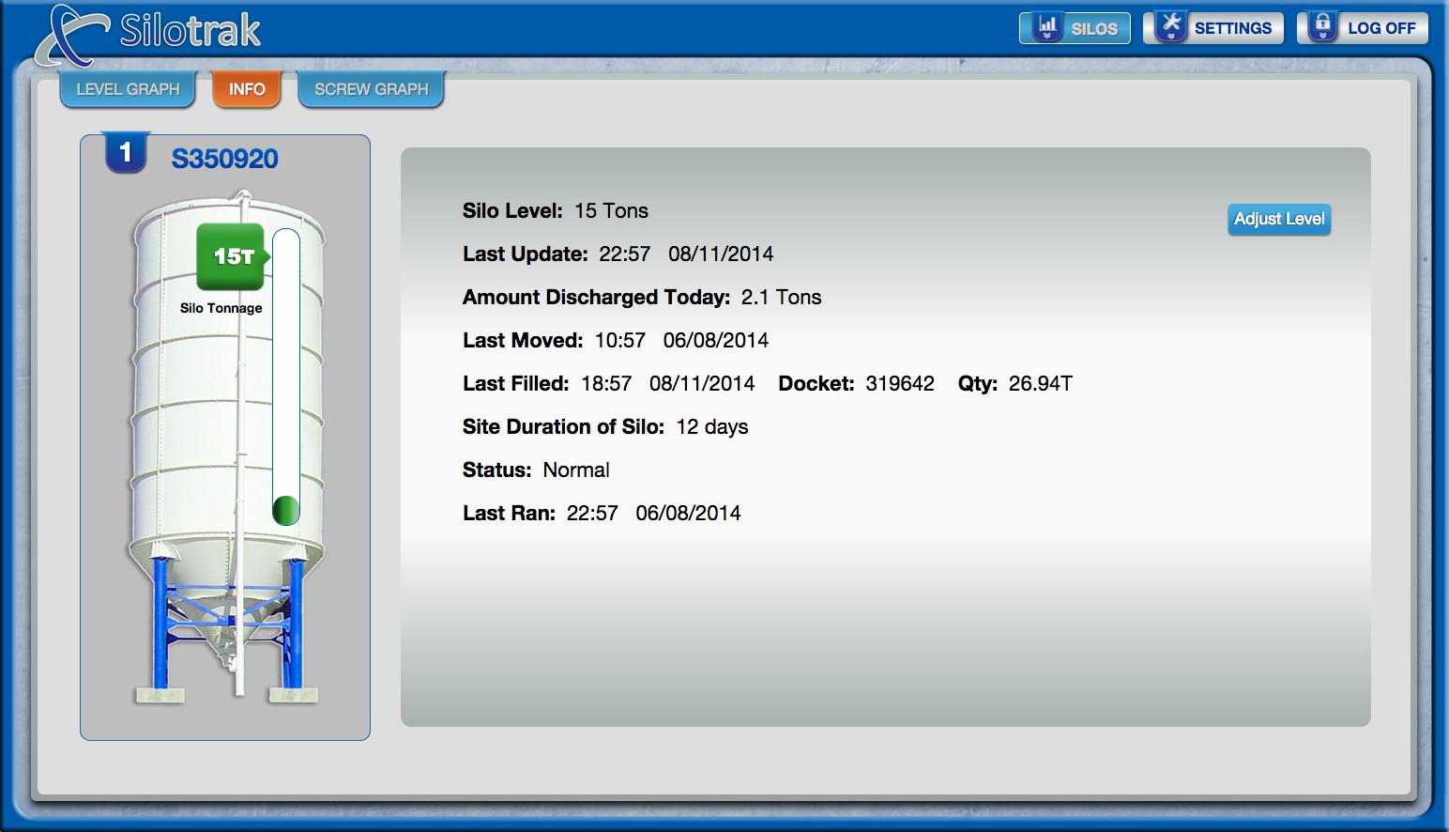Open the LEVEL GRAPH tab

[128, 89]
